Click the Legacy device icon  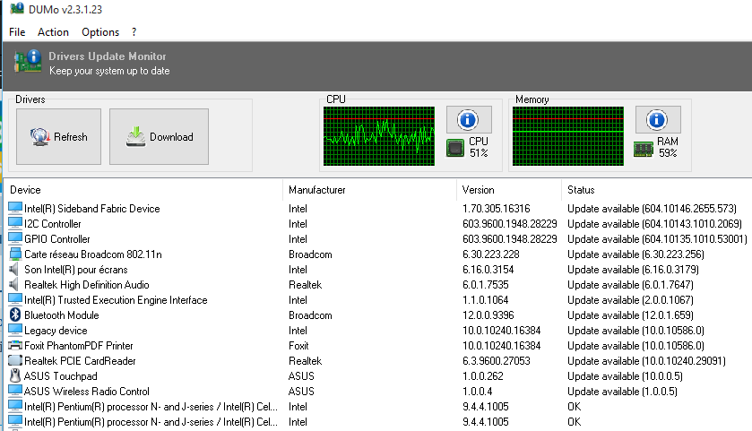(x=15, y=331)
